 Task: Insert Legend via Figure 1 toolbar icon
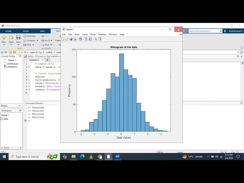[90, 39]
